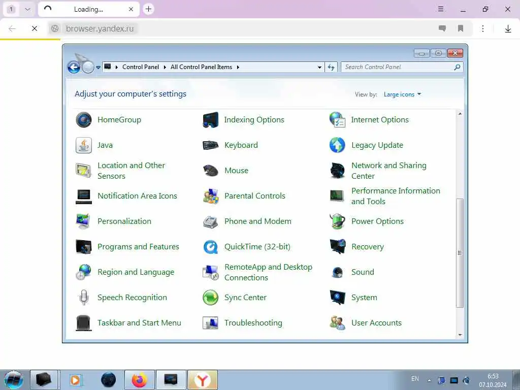Open the View by Large icons dropdown
520x390 pixels.
point(402,94)
